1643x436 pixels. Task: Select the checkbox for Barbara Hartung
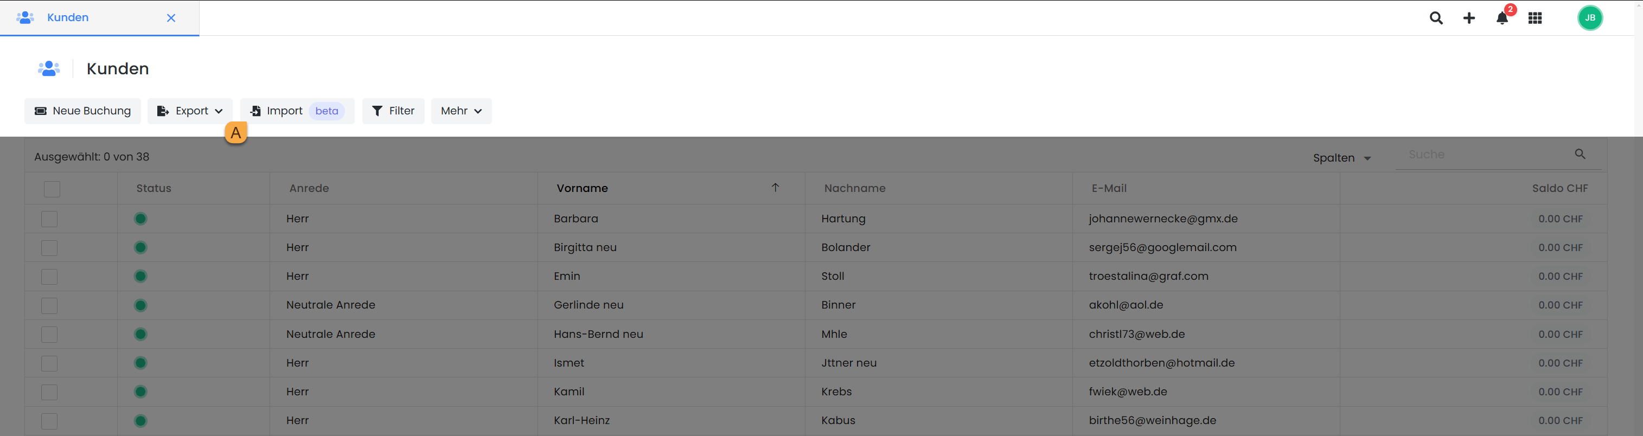tap(49, 219)
